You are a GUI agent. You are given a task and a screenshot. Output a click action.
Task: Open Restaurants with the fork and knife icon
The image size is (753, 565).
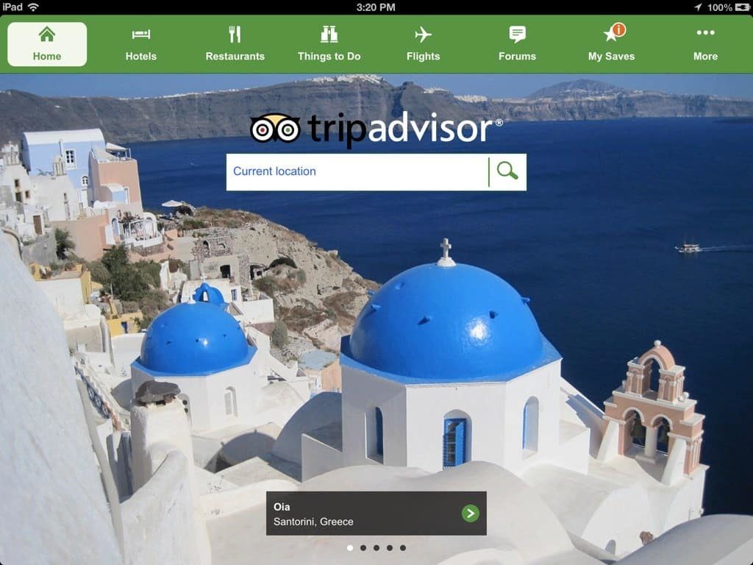tap(235, 44)
